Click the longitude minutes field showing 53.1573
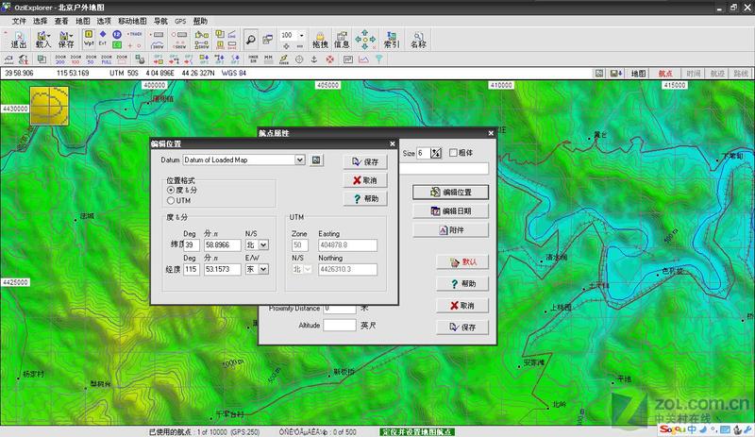The height and width of the screenshot is (437, 755). (222, 269)
